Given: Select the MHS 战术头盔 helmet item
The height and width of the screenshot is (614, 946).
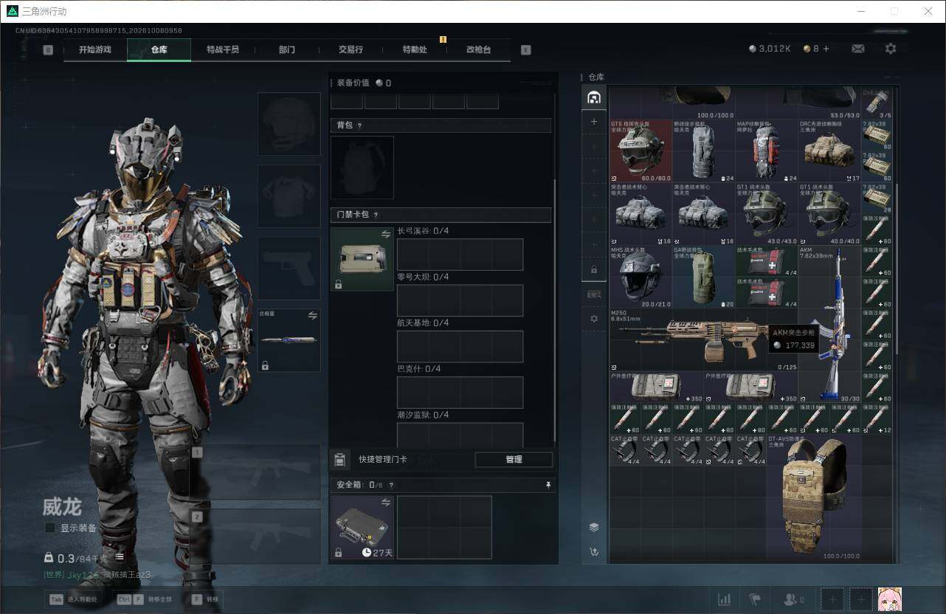Looking at the screenshot, I should (641, 277).
